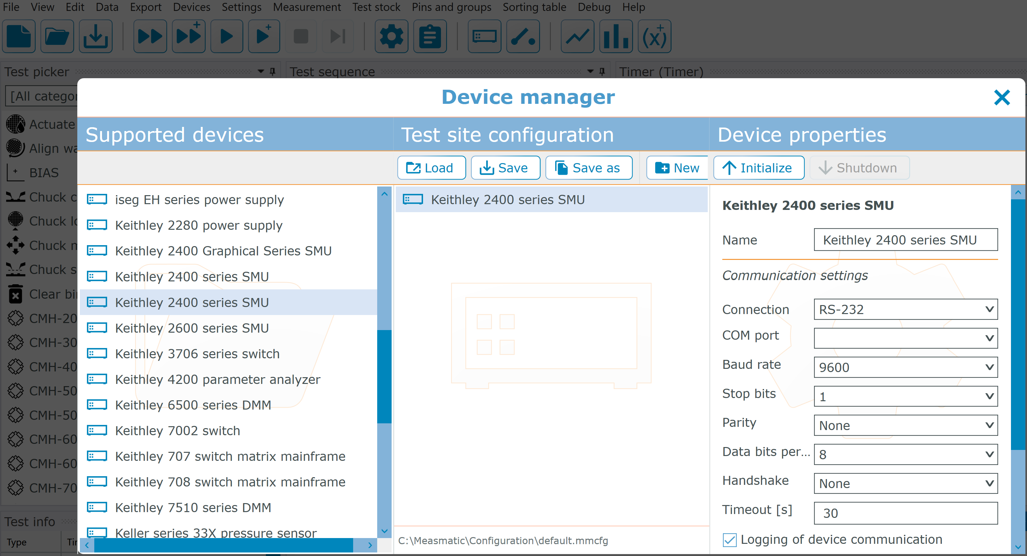The image size is (1027, 556).
Task: Click the pin icon of Test picker panel
Action: 273,72
